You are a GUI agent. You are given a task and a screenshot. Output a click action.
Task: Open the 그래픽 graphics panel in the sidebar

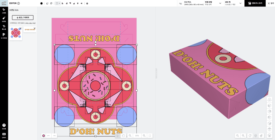4,11
